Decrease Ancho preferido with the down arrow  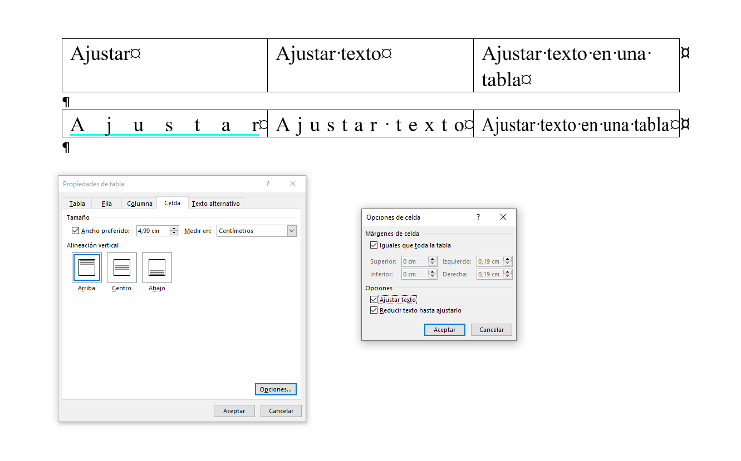point(174,234)
